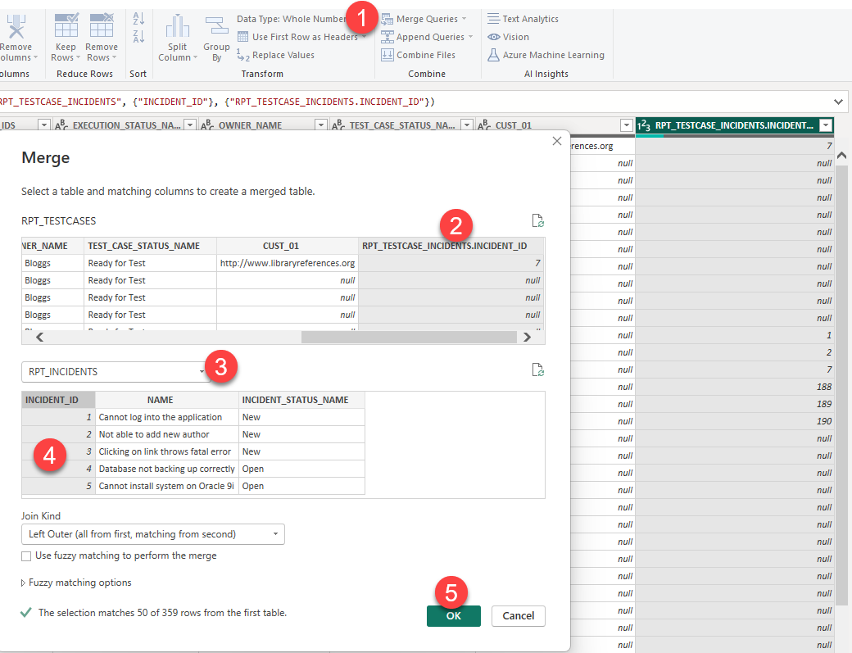The width and height of the screenshot is (852, 653).
Task: Select TEST_CASE_STATUS_NAME column header in Merge preview
Action: pos(150,246)
